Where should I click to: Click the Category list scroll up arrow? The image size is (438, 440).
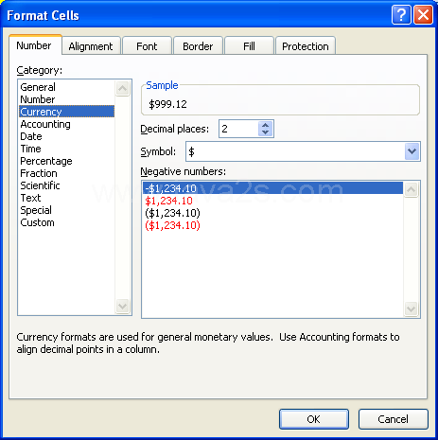click(x=123, y=88)
